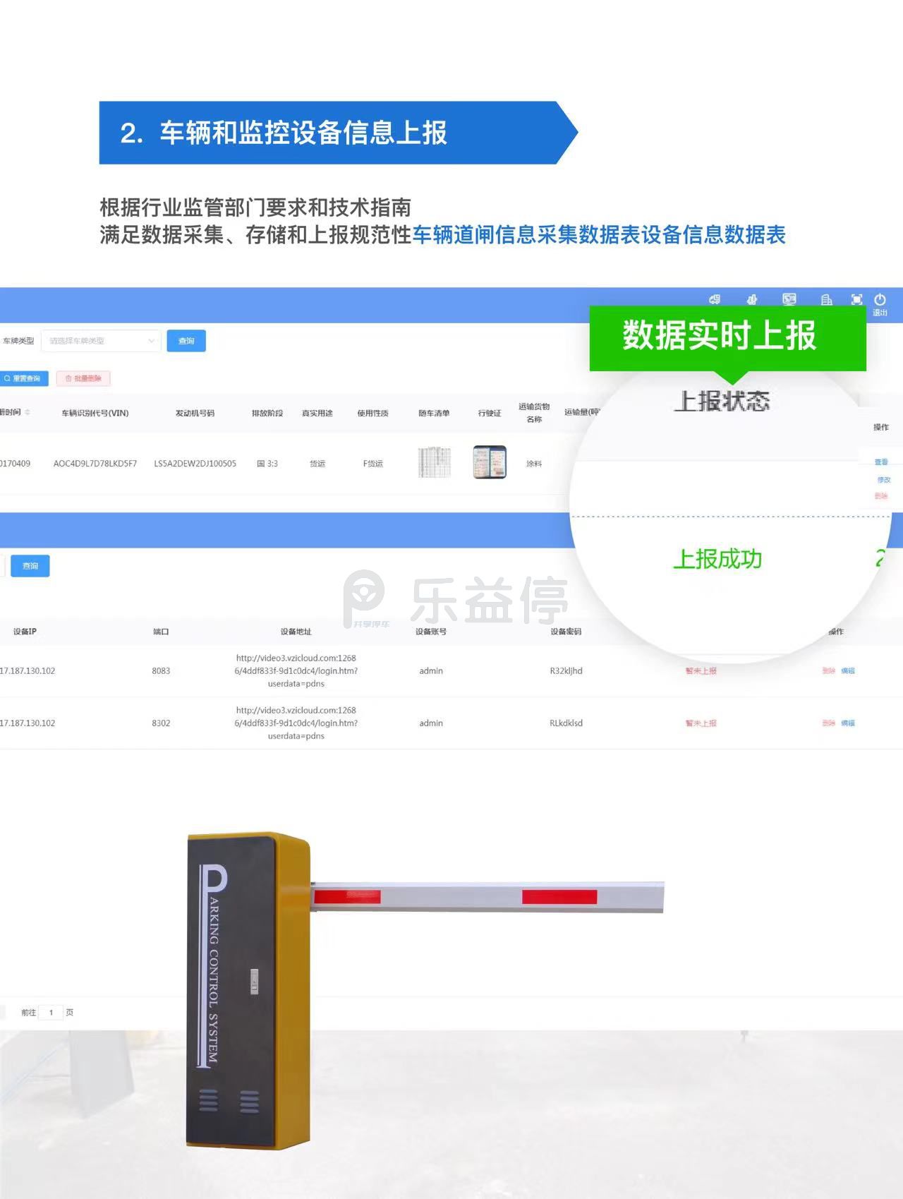Click the 修改 modify link in vehicle row
The width and height of the screenshot is (903, 1199).
883,479
